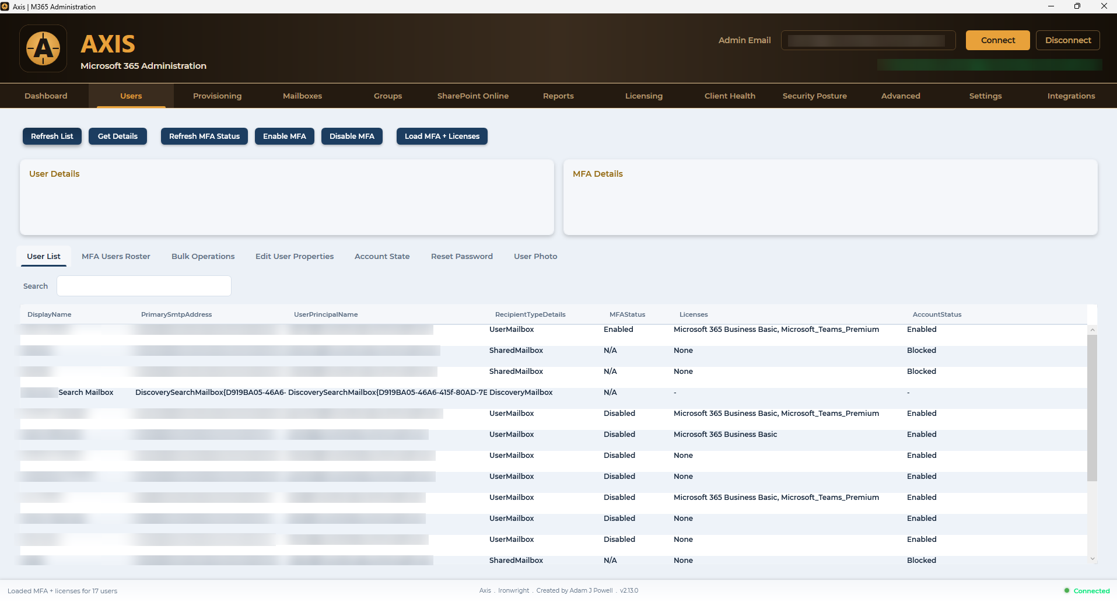Open the MFA Users Roster sub-tab

(x=116, y=256)
